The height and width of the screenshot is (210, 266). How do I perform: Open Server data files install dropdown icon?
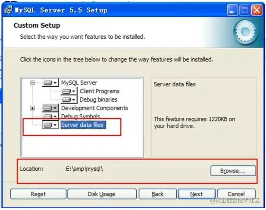[50, 125]
